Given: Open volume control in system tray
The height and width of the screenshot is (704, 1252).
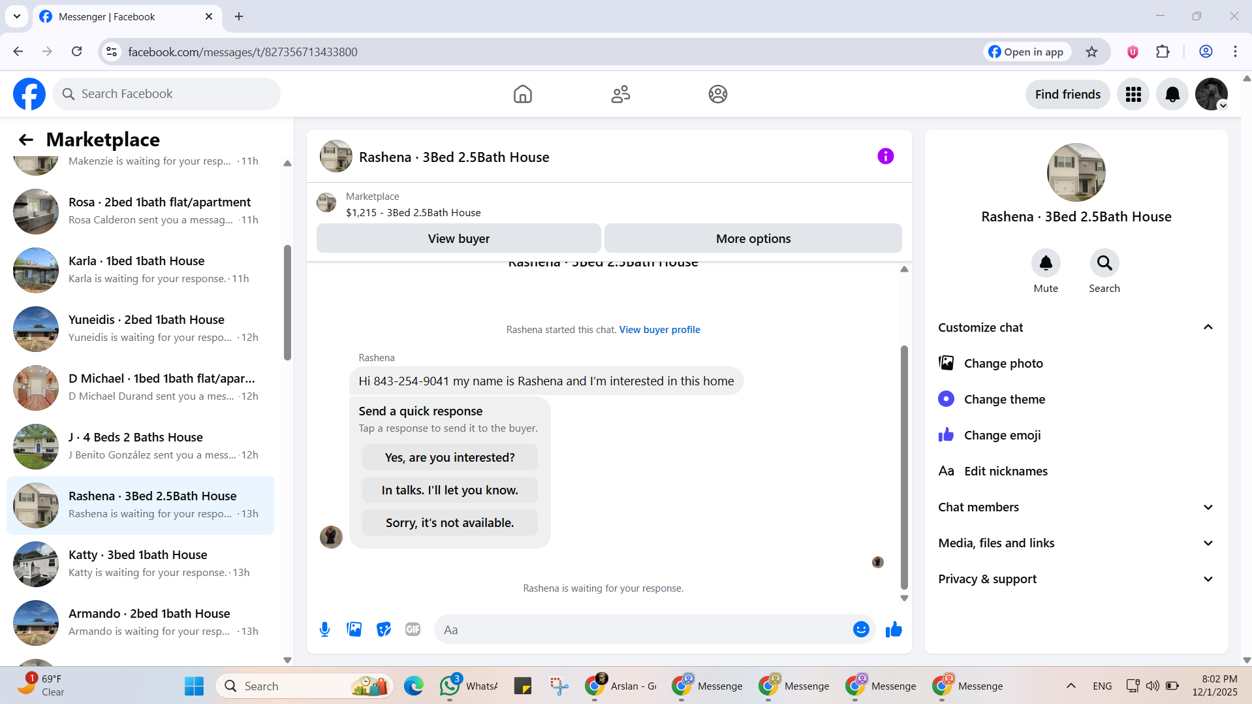Looking at the screenshot, I should [1153, 686].
